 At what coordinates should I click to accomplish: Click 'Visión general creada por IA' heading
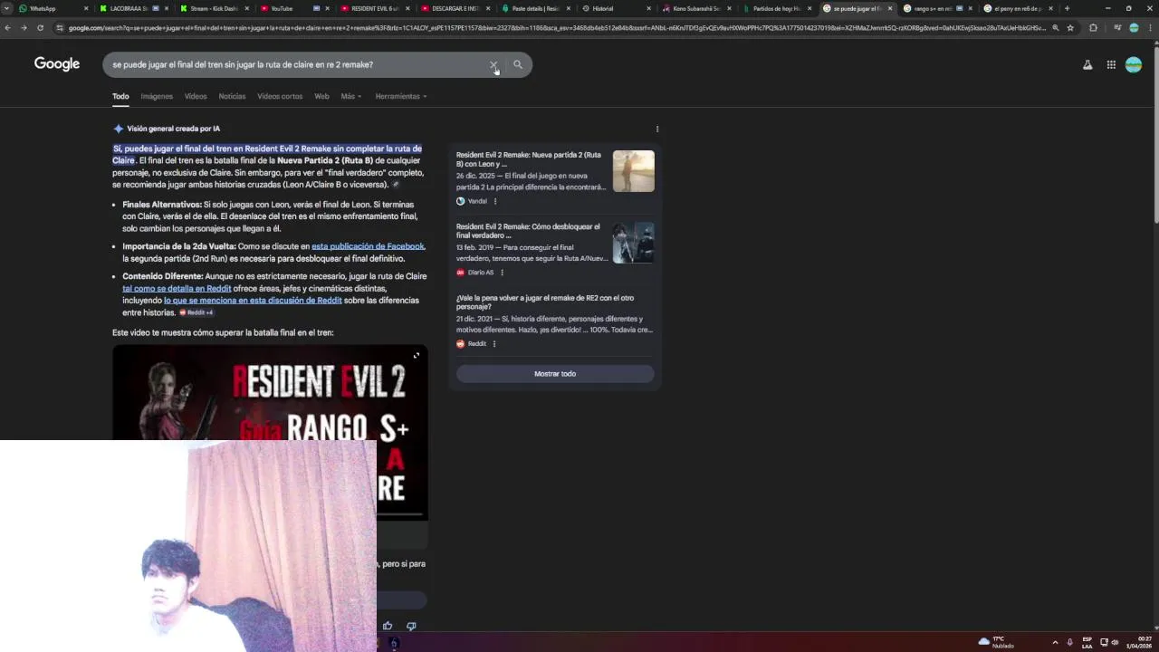pos(173,129)
